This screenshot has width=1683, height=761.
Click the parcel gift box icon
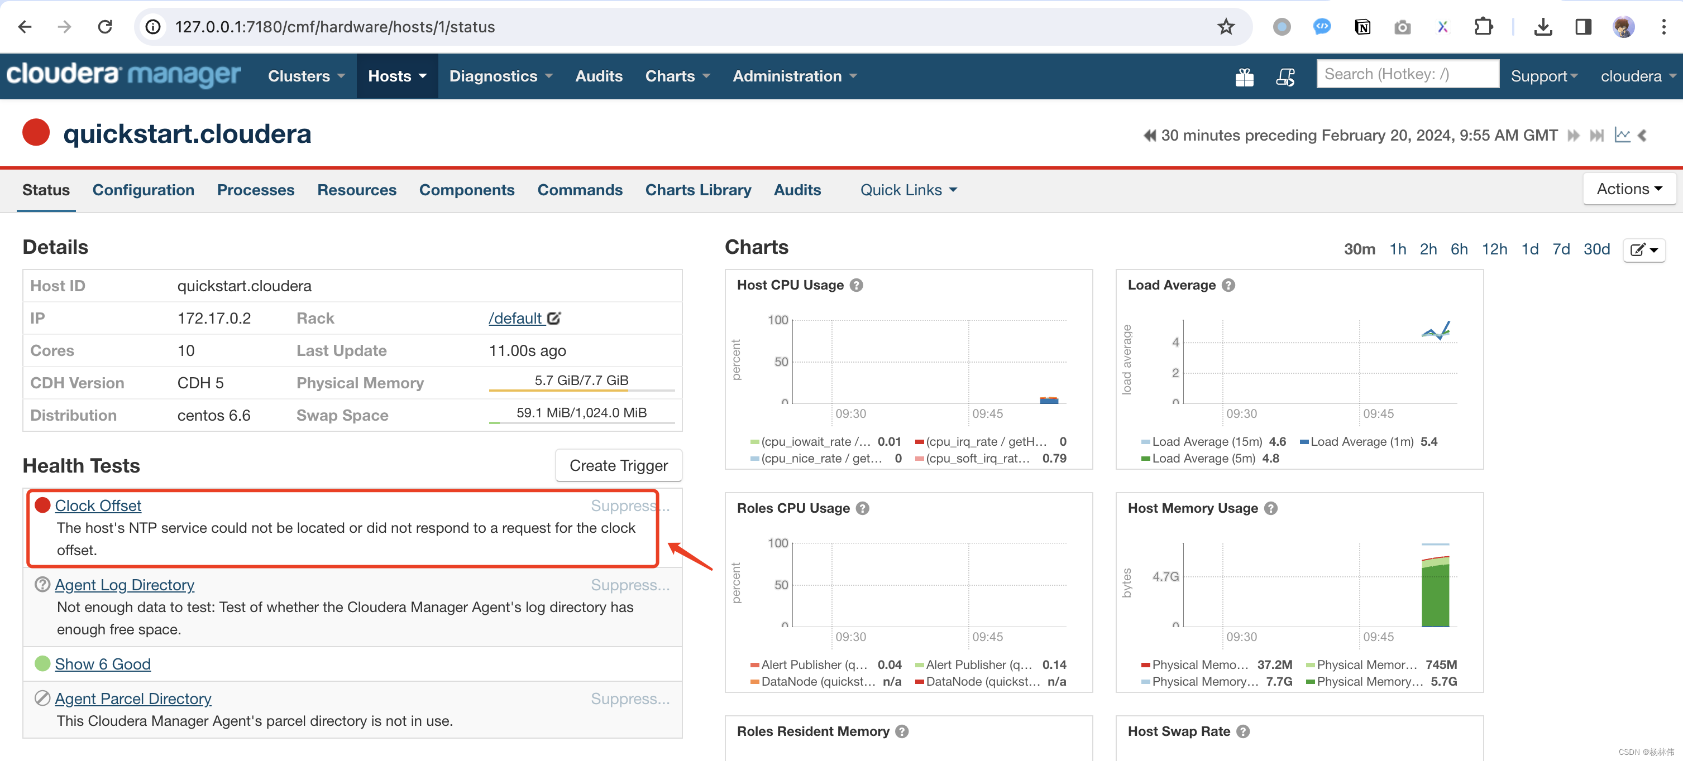pos(1244,77)
